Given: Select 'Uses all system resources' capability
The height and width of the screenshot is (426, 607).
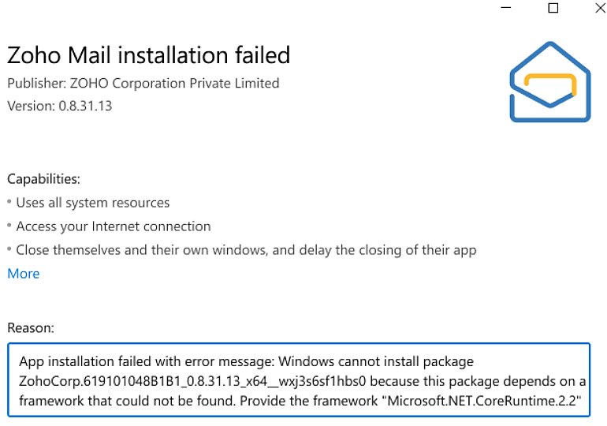Looking at the screenshot, I should click(92, 203).
